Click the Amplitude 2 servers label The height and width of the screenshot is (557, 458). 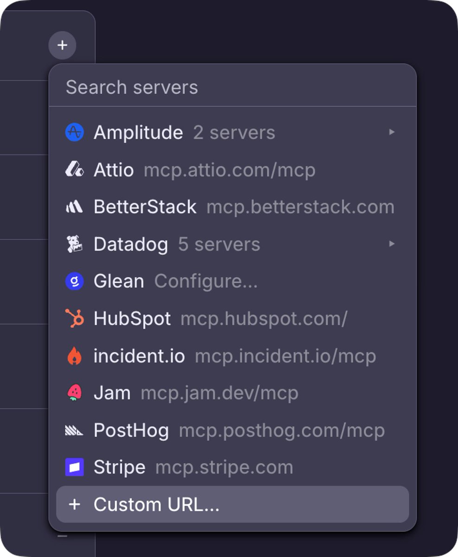(234, 133)
